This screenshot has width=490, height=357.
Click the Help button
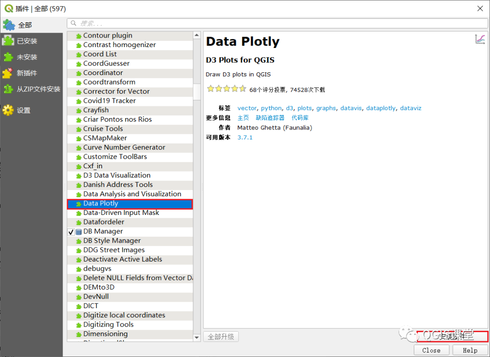tap(470, 350)
